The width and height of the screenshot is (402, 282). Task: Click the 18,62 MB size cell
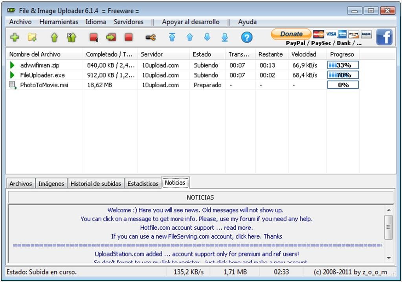[x=99, y=85]
